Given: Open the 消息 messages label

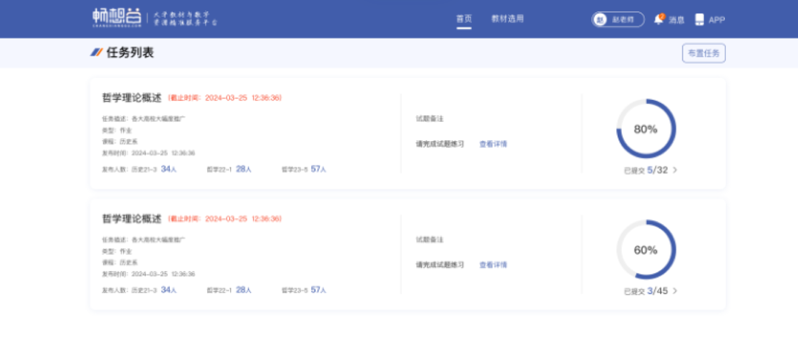Looking at the screenshot, I should (x=676, y=20).
